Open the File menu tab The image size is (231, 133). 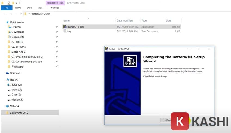click(x=7, y=8)
